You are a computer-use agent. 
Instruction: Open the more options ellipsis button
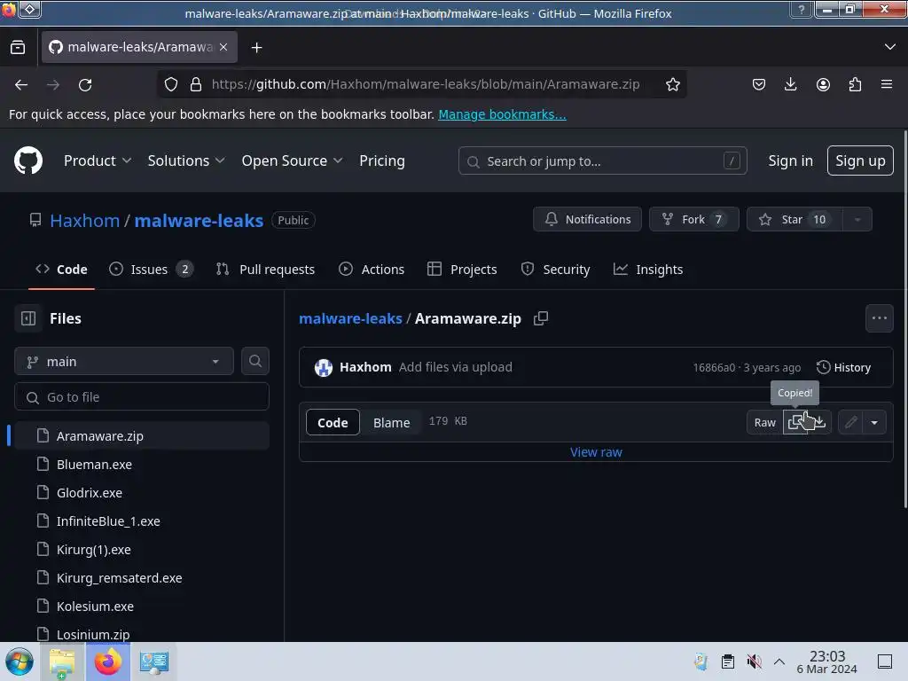(x=879, y=318)
